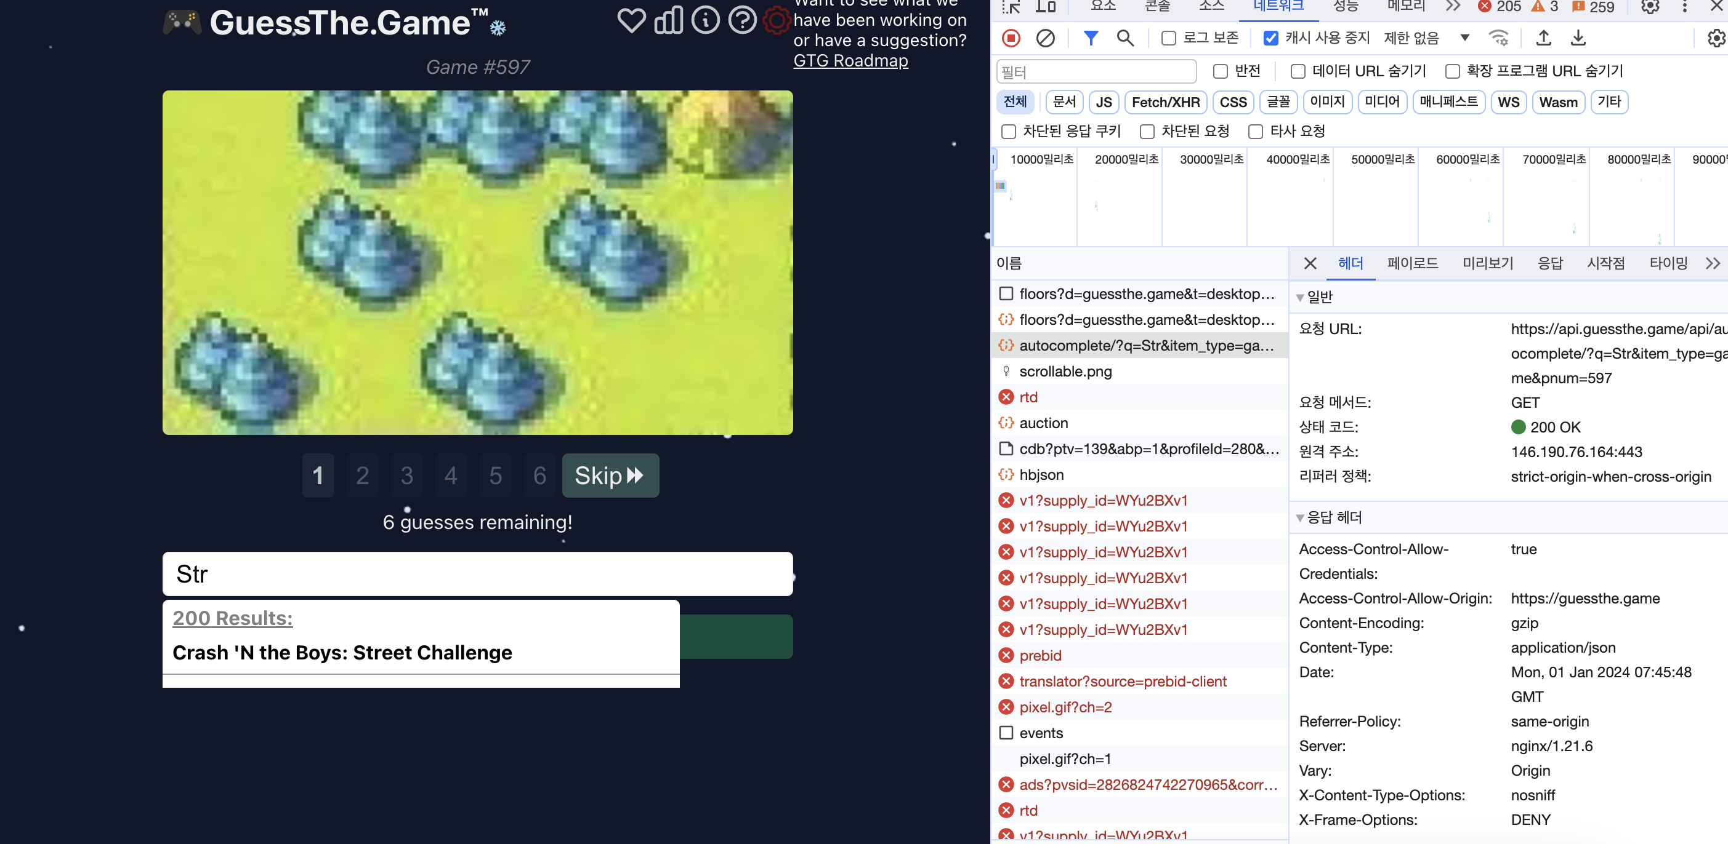1728x844 pixels.
Task: Select the Fetch/XHR filter type
Action: (1165, 103)
